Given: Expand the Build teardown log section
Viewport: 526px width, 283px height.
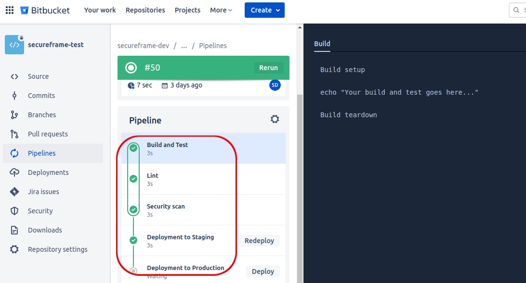Looking at the screenshot, I should [x=349, y=115].
